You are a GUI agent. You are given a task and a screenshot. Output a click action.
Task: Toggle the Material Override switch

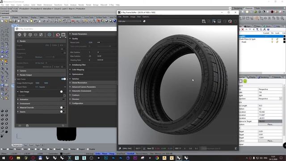pyautogui.click(x=63, y=108)
